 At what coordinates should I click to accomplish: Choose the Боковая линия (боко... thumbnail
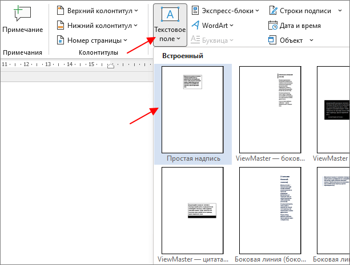(x=270, y=210)
